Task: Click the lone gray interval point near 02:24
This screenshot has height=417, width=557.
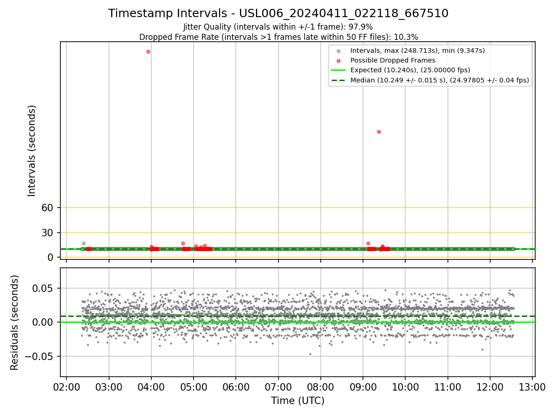Action: [x=84, y=243]
